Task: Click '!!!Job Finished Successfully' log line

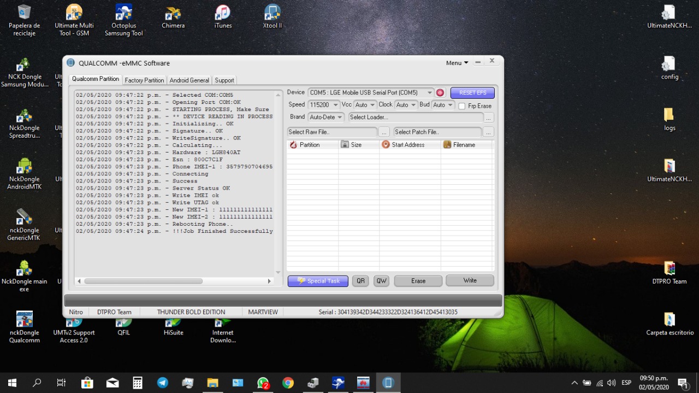Action: (x=174, y=231)
